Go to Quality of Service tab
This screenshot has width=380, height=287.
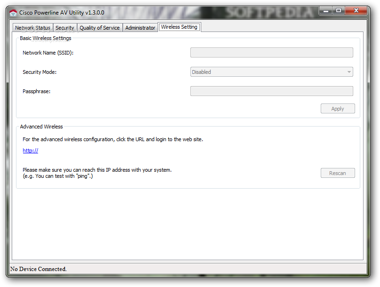(x=100, y=28)
